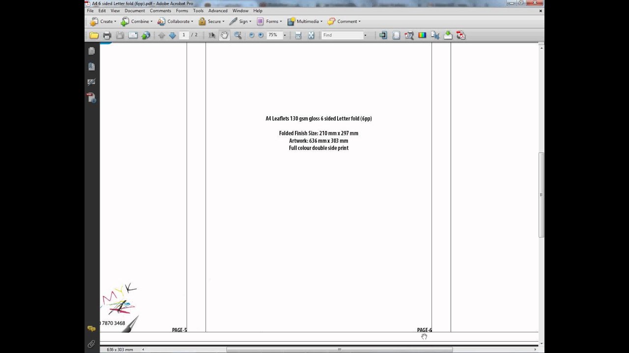The height and width of the screenshot is (353, 629).
Task: Open the Tools menu
Action: click(198, 11)
